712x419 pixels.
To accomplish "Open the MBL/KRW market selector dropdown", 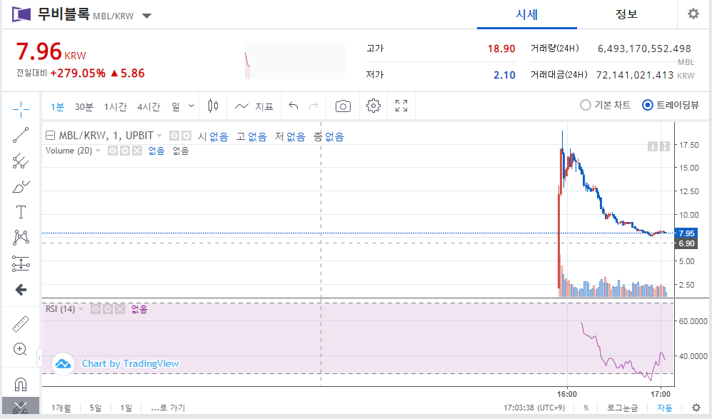I will point(146,16).
